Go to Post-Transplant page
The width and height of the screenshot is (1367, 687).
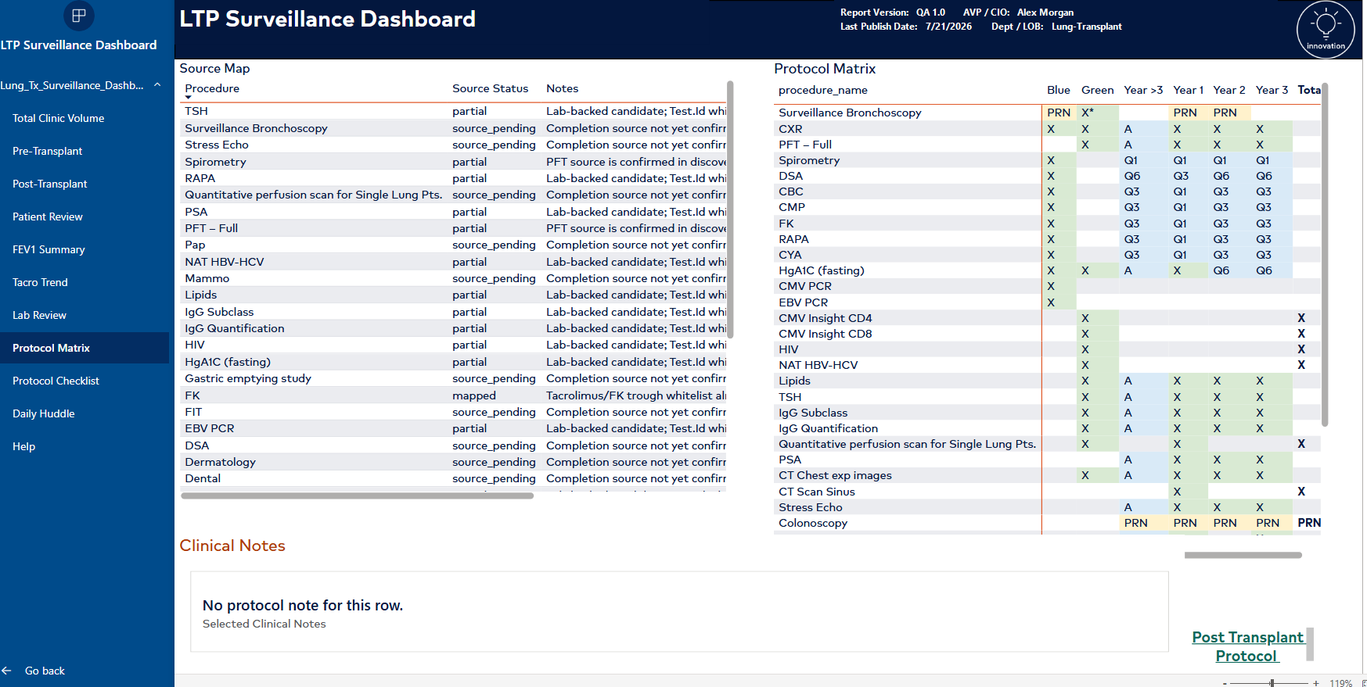(x=85, y=184)
